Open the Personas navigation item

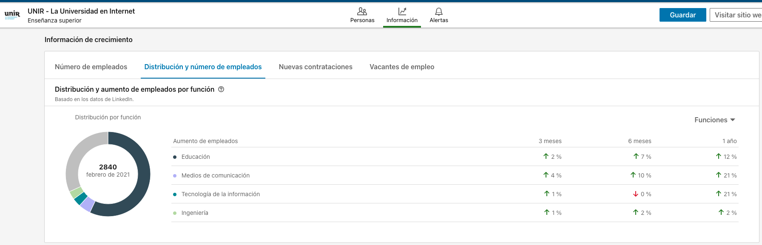click(362, 15)
